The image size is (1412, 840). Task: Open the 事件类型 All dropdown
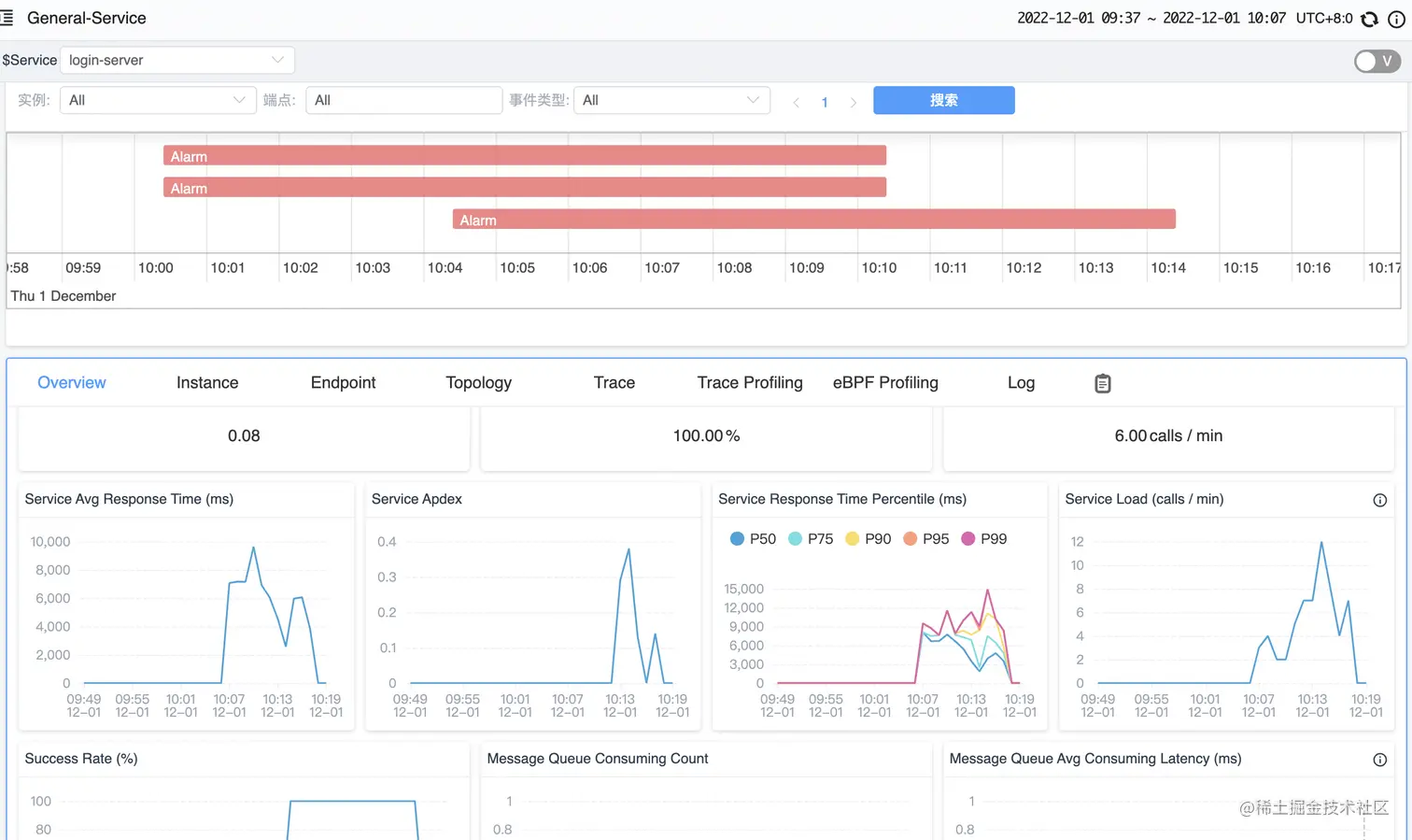(x=671, y=100)
